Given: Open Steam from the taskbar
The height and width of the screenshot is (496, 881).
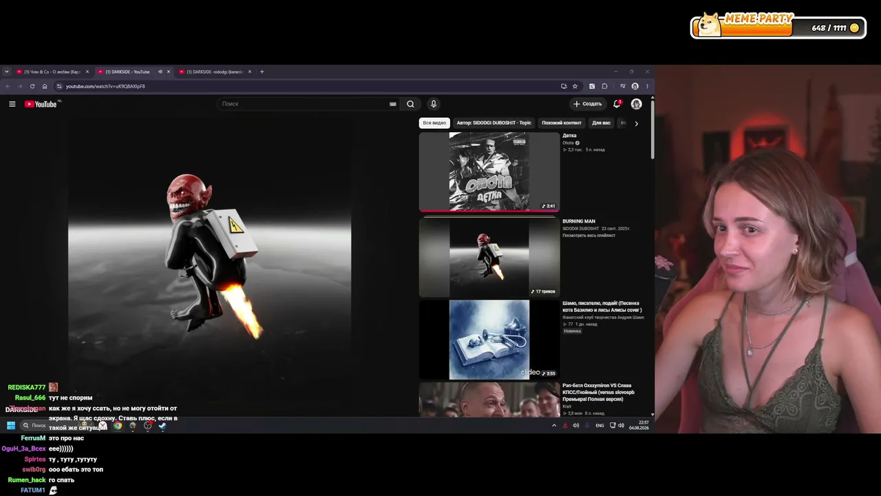Looking at the screenshot, I should click(x=162, y=426).
